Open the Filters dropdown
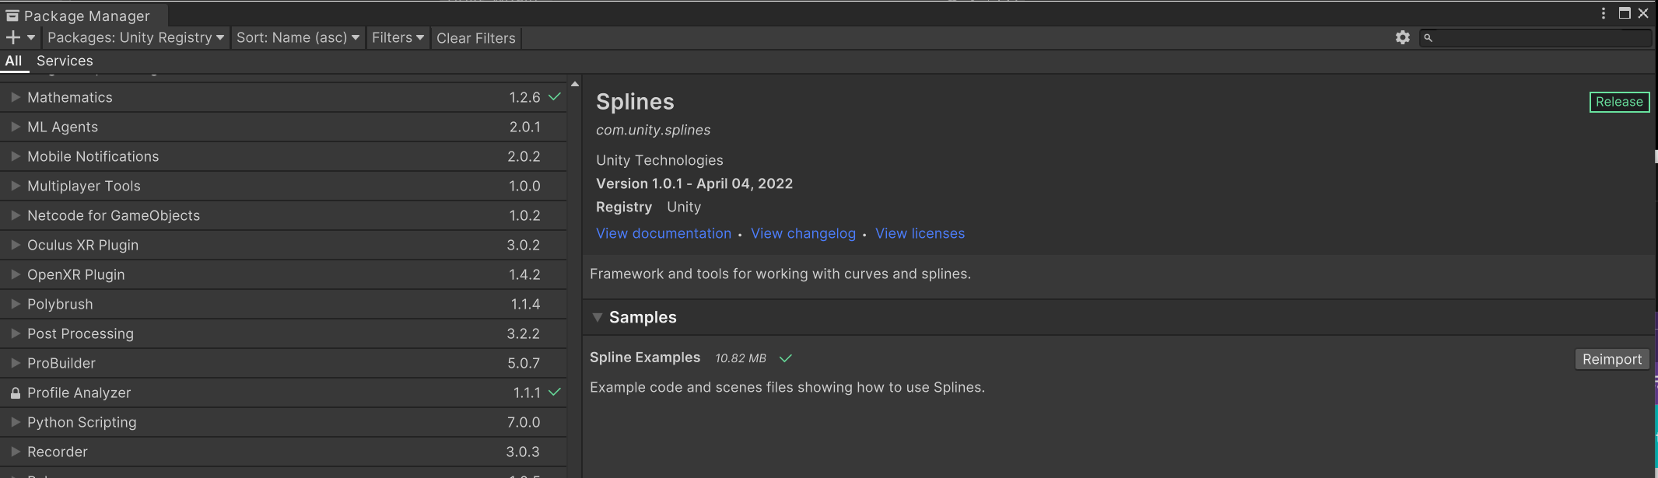 point(398,37)
